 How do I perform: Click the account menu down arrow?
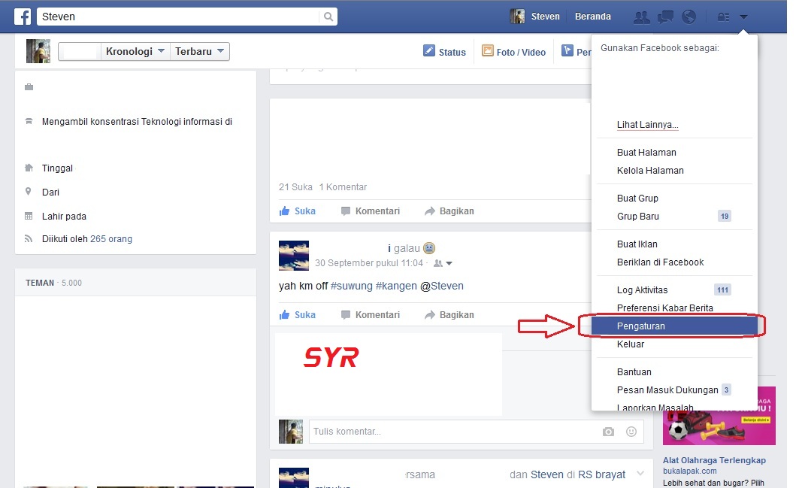tap(743, 17)
